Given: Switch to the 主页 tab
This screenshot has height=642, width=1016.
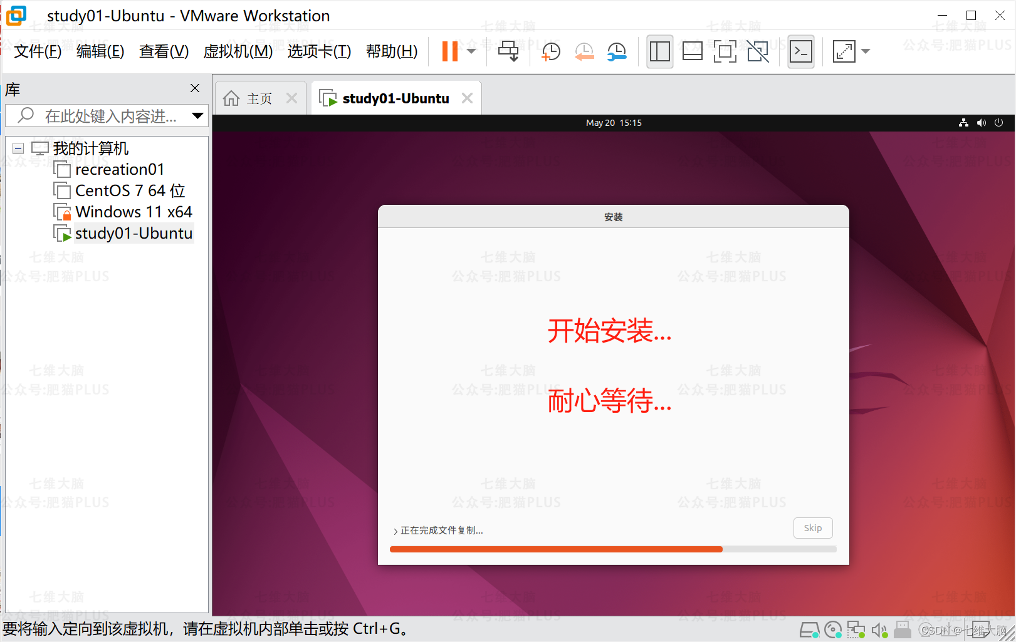Looking at the screenshot, I should [x=259, y=99].
